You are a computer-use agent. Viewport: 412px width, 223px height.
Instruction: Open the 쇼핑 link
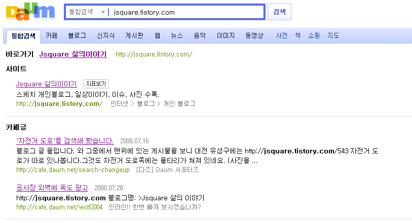point(314,36)
